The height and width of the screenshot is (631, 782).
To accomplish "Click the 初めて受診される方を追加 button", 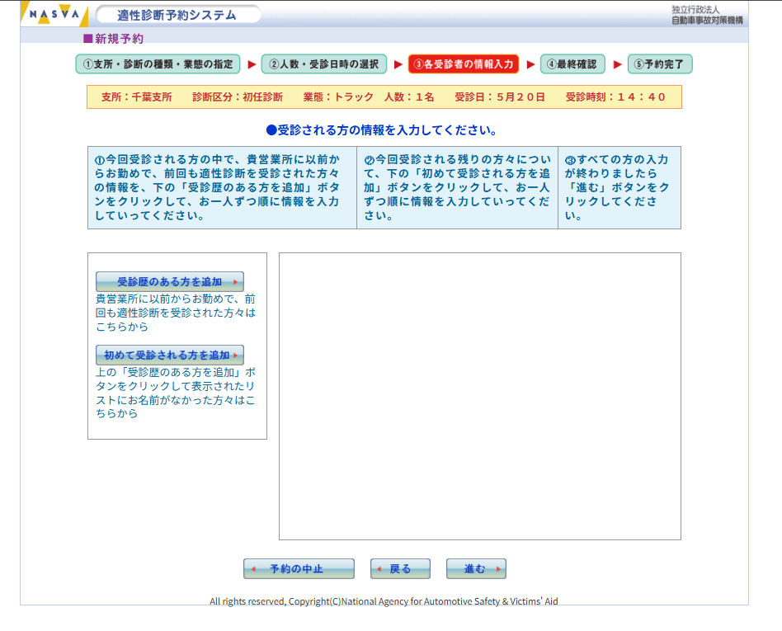I will [170, 355].
